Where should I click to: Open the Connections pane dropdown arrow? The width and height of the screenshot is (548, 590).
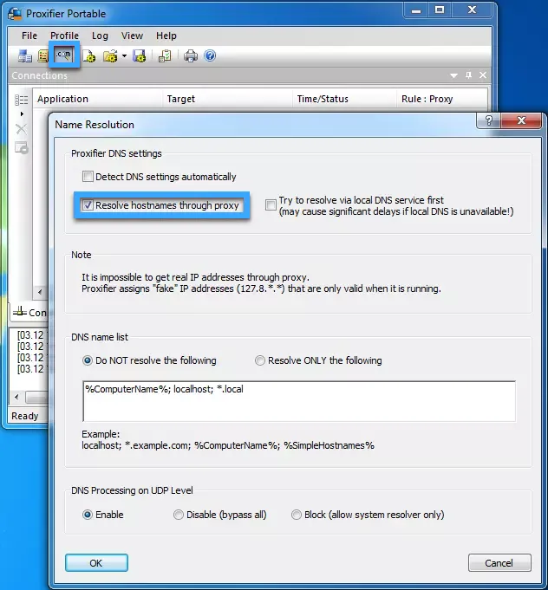tap(453, 75)
